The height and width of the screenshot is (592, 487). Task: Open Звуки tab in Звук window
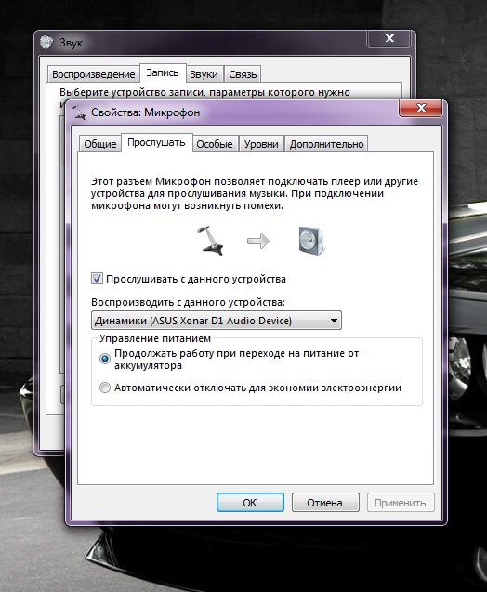tap(204, 74)
